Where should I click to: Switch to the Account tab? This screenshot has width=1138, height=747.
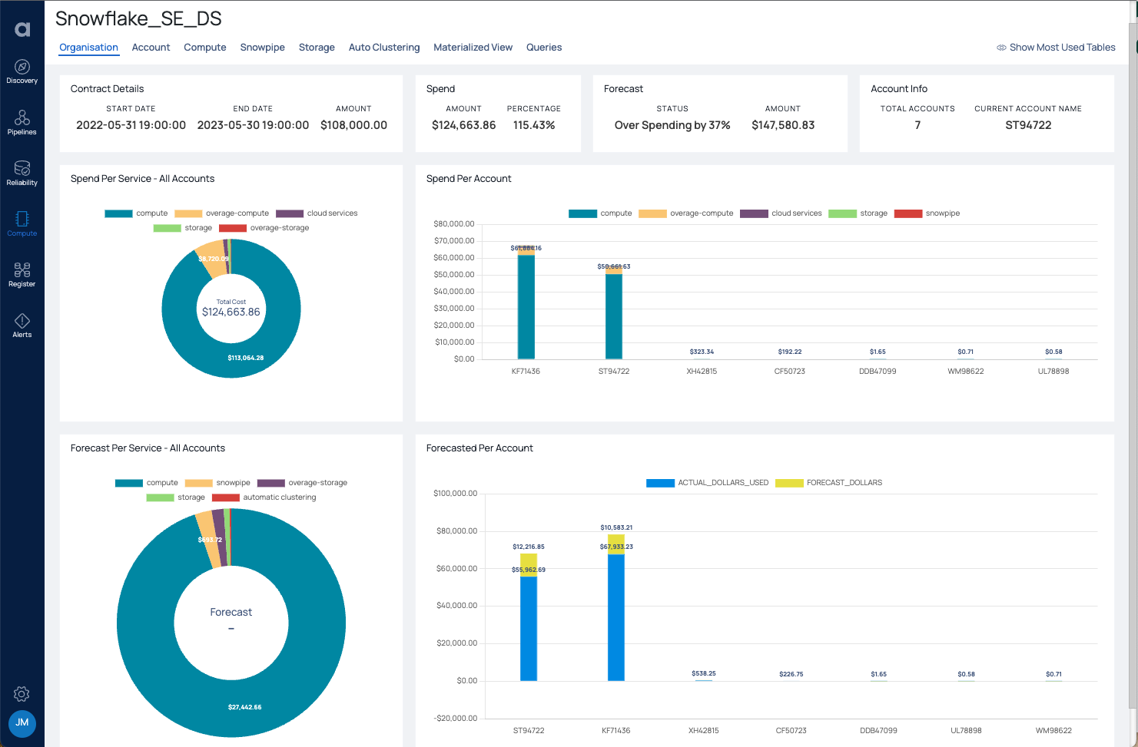click(151, 48)
